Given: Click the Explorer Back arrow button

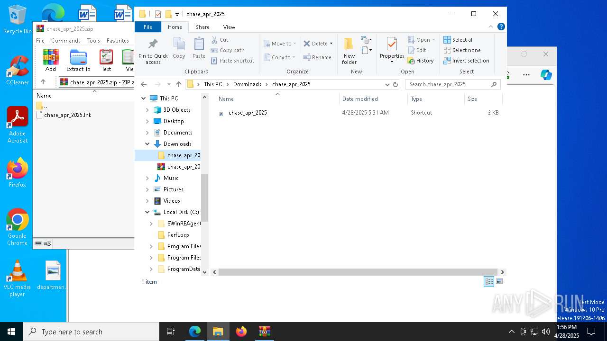Looking at the screenshot, I should click(x=144, y=84).
